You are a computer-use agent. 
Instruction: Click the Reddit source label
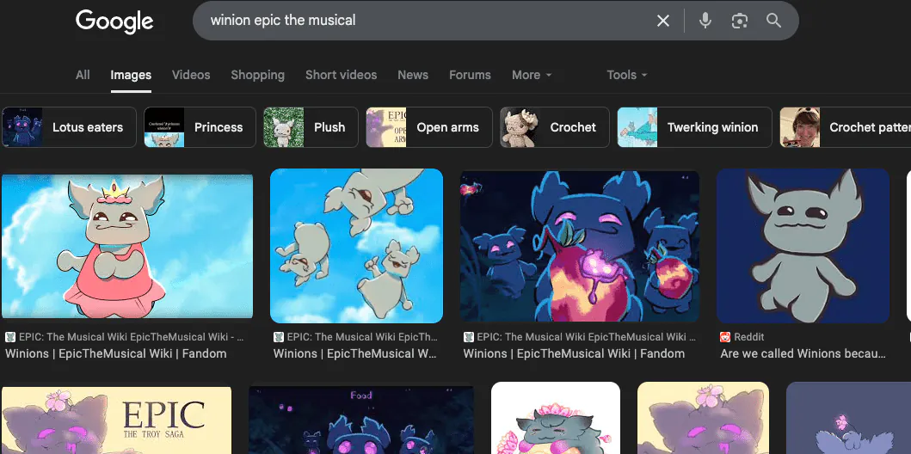tap(749, 337)
